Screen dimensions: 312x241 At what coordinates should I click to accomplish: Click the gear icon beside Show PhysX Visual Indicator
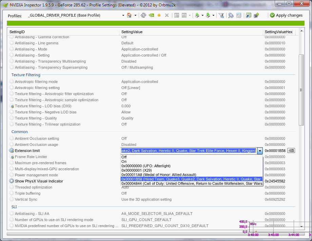pyautogui.click(x=12, y=181)
